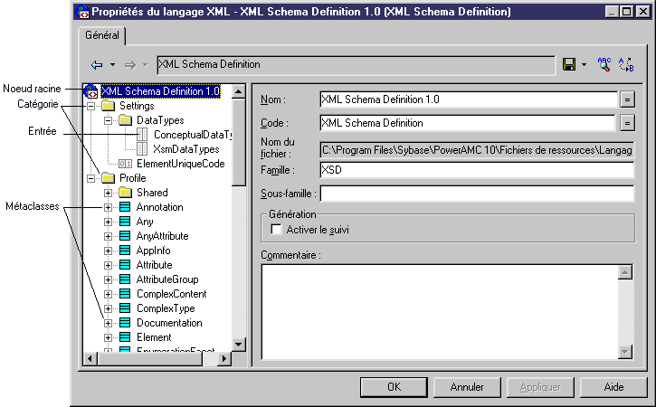Click the Documentation metaclass icon

pos(125,323)
